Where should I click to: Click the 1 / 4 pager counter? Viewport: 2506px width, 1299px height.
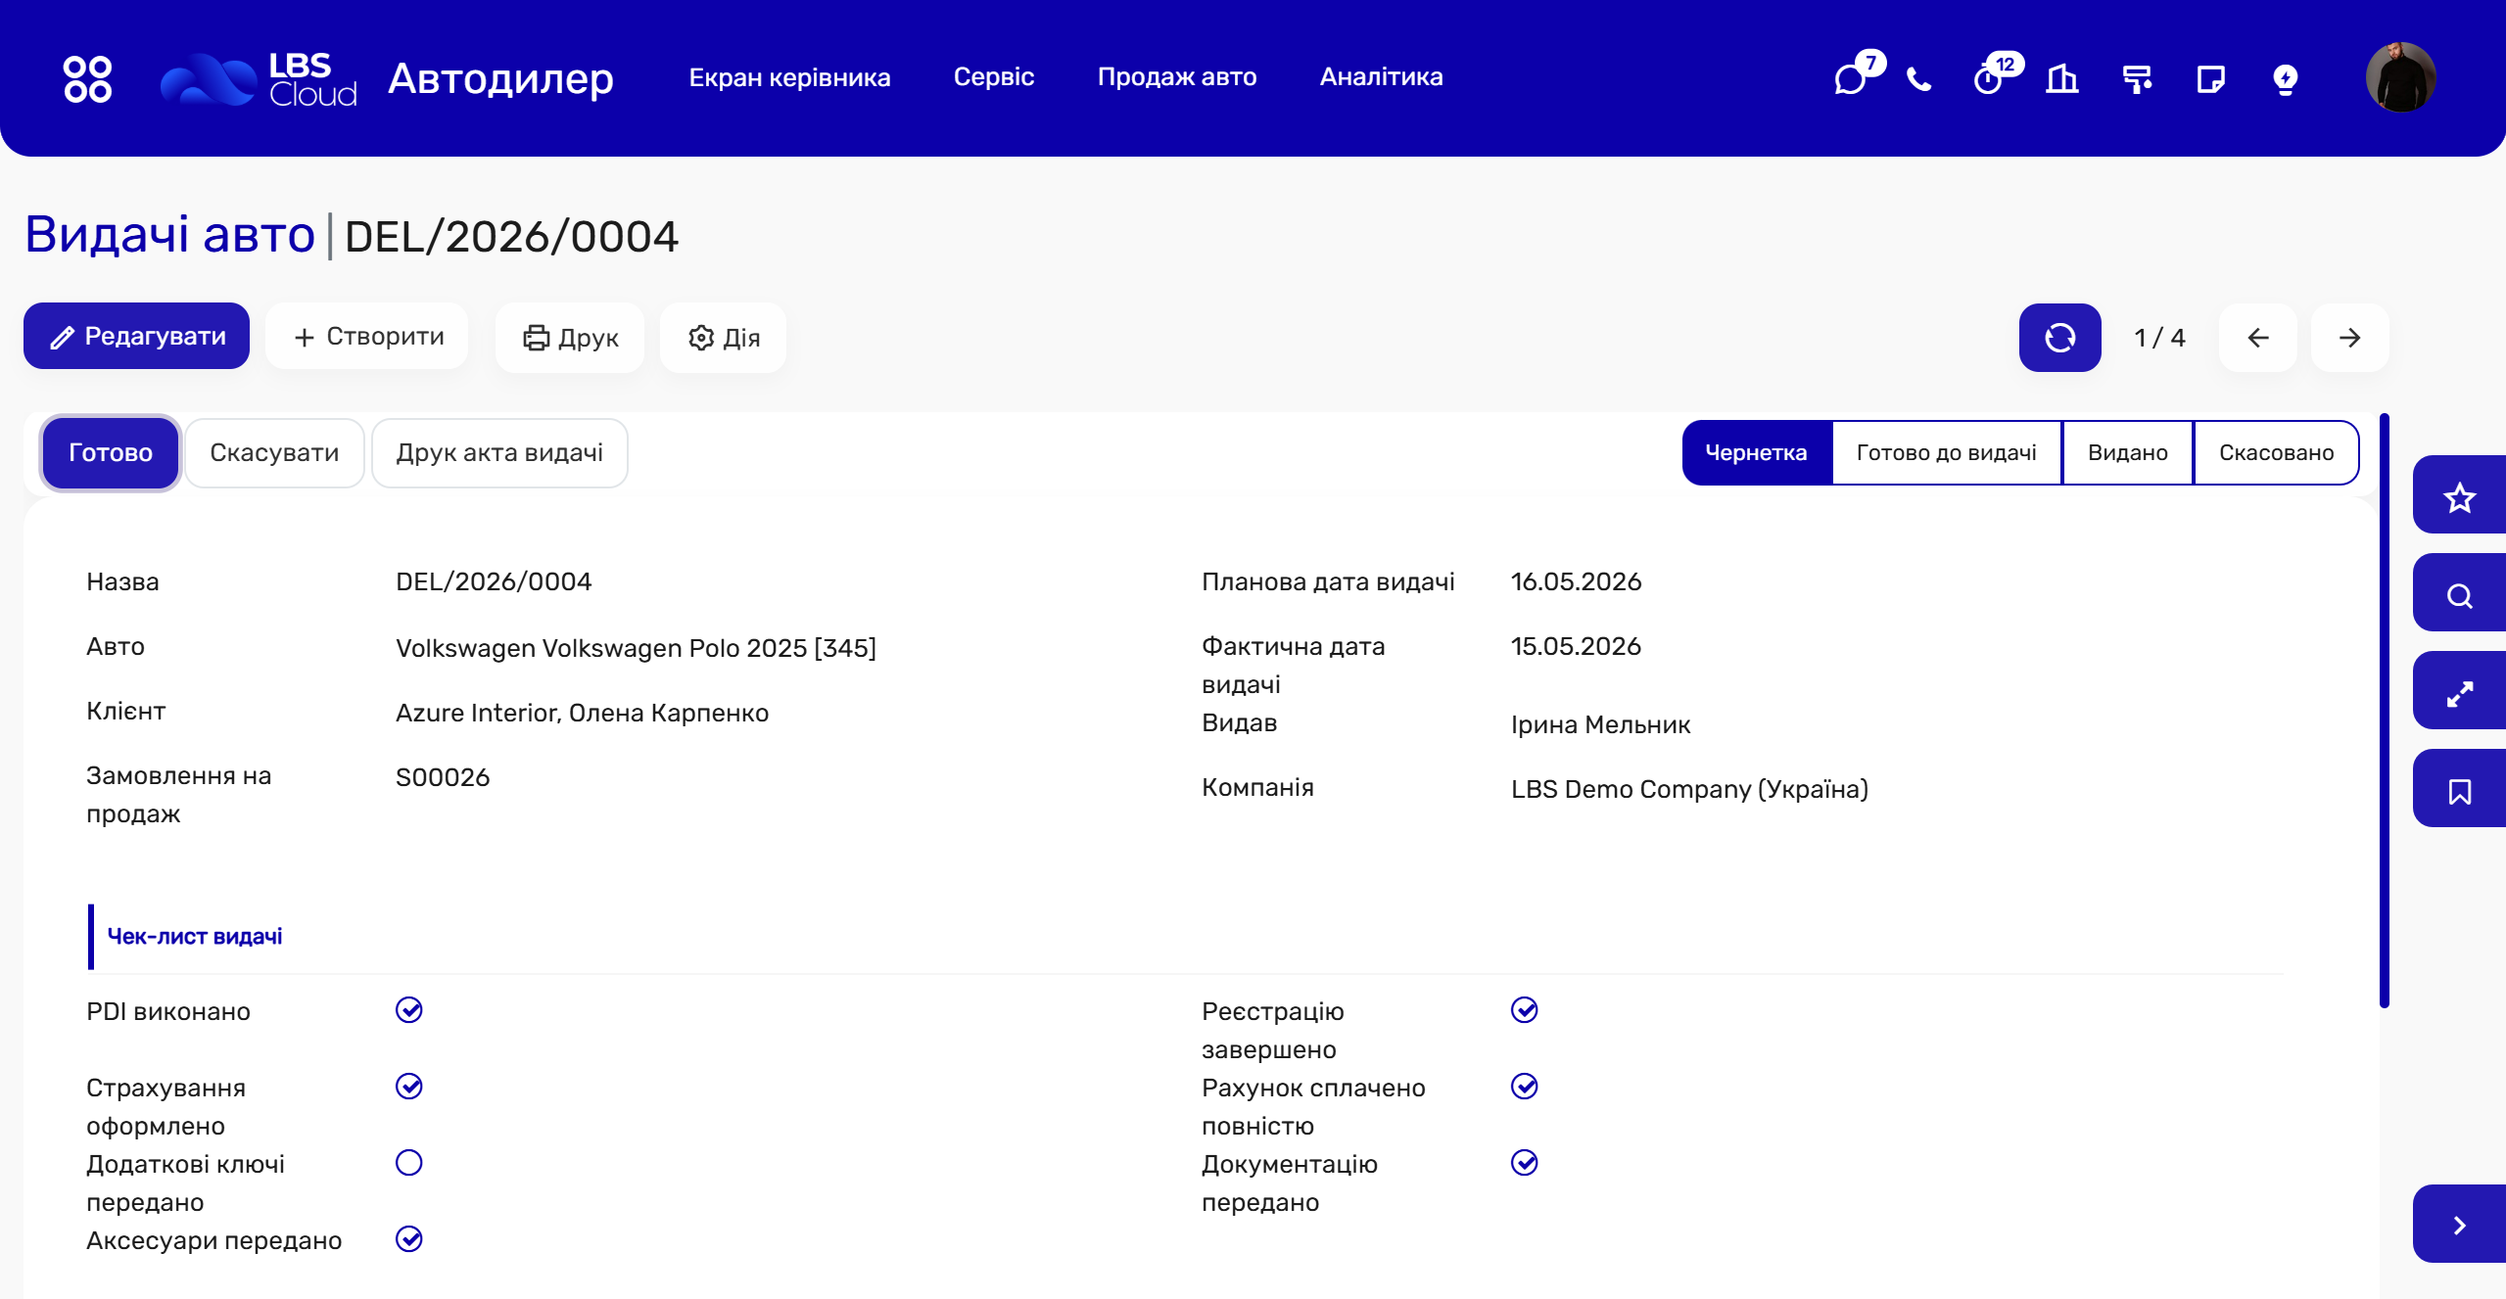pos(2159,338)
